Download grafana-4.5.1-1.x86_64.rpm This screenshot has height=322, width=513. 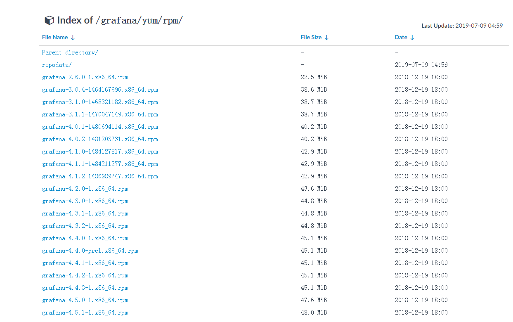85,313
